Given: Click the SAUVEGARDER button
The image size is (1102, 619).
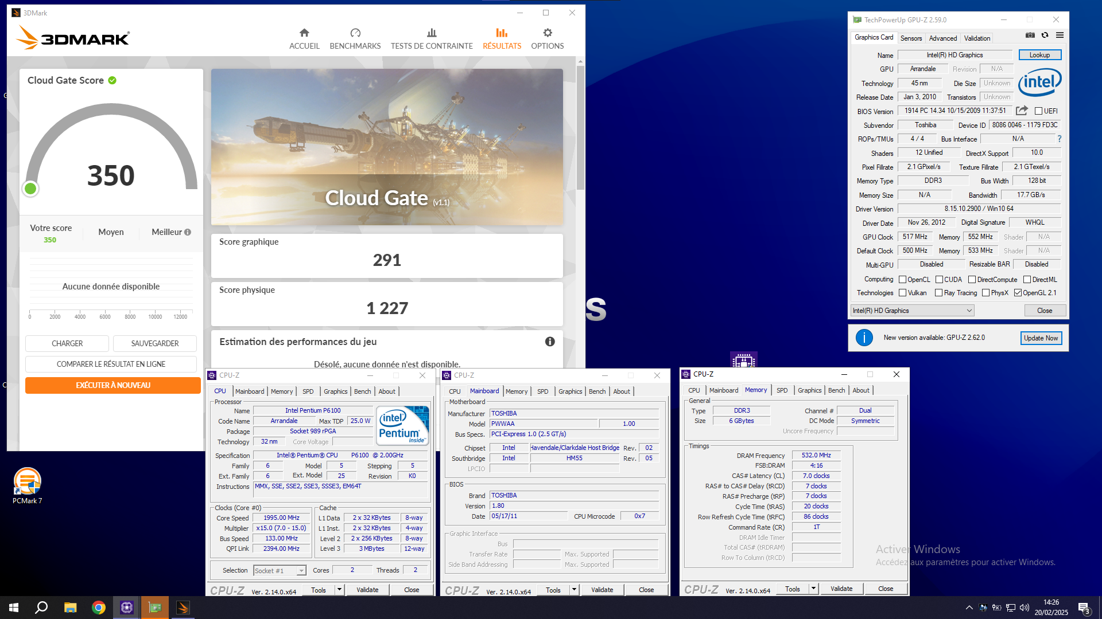Looking at the screenshot, I should tap(155, 343).
